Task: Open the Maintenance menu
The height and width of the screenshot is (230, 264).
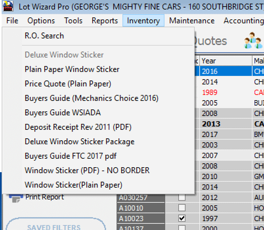Action: 191,20
